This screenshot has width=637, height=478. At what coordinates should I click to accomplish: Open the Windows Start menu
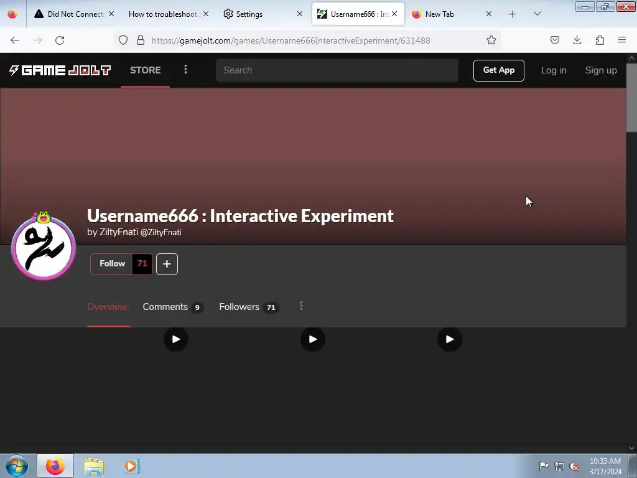17,466
